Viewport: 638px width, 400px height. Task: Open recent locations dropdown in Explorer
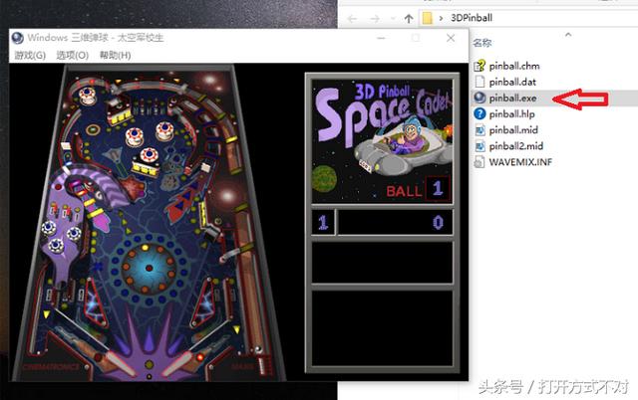click(x=393, y=19)
